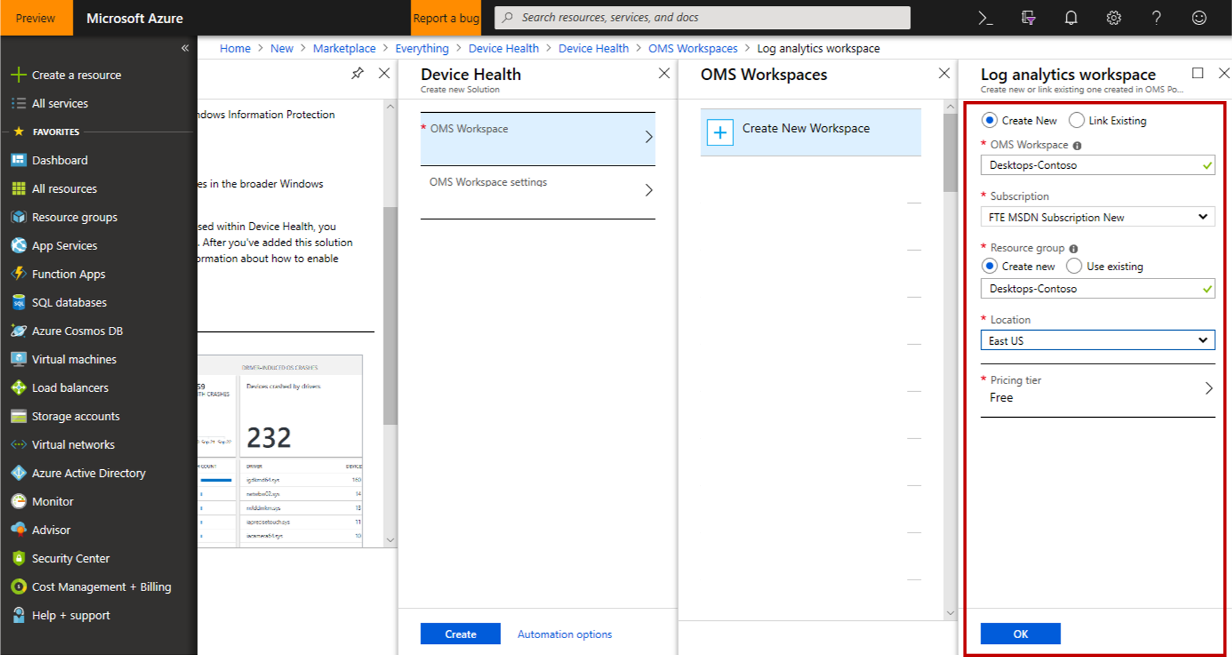Open the Subscription dropdown
The height and width of the screenshot is (662, 1232).
click(1097, 217)
